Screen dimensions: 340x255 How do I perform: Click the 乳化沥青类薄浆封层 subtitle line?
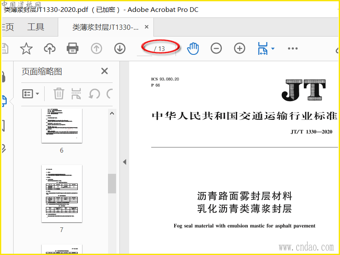click(x=244, y=209)
